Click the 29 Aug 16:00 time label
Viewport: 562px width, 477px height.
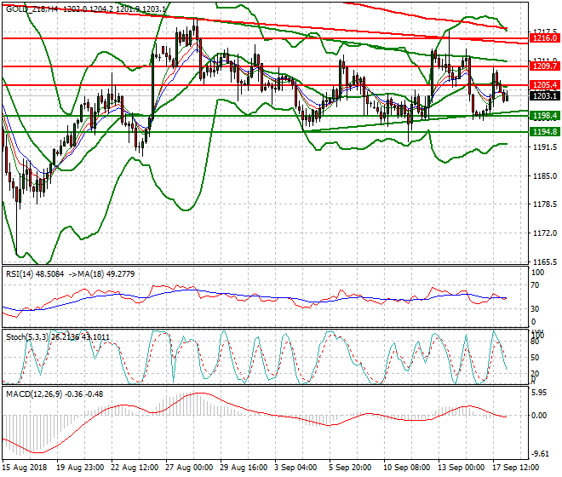(244, 468)
